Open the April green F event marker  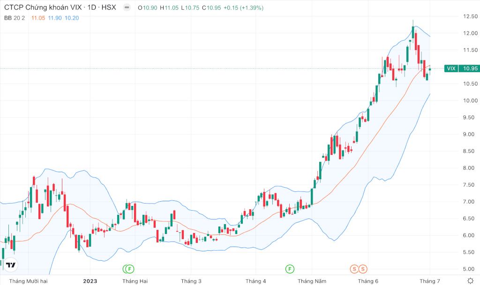pyautogui.click(x=290, y=269)
